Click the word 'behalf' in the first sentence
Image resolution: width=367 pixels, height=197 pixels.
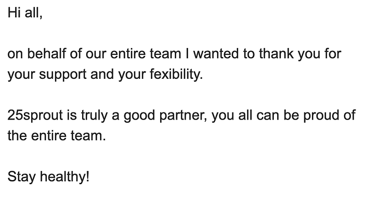tap(47, 54)
